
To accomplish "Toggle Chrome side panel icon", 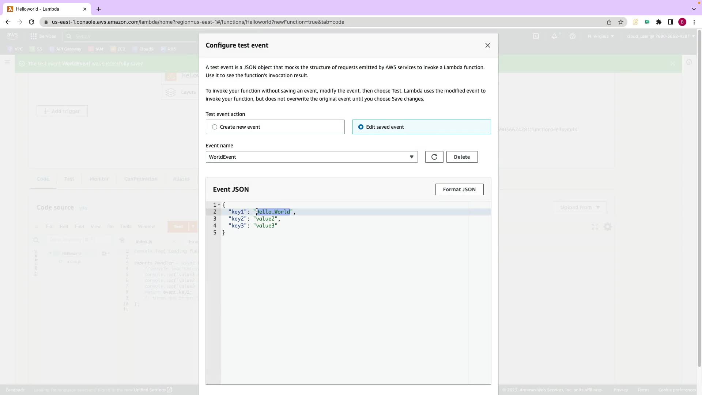I will pyautogui.click(x=670, y=22).
